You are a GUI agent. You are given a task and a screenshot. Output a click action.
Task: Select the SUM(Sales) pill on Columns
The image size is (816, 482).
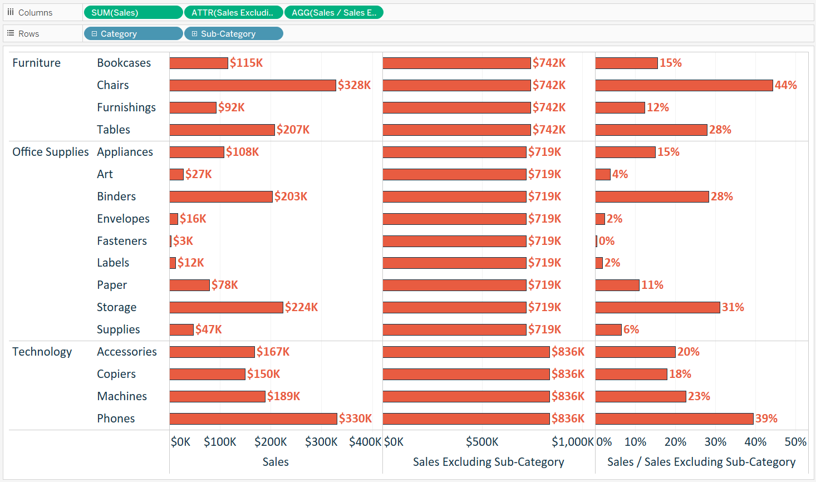click(133, 12)
